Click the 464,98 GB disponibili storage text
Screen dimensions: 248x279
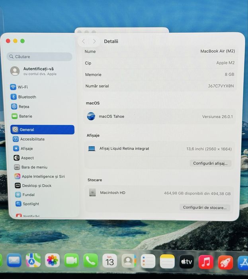click(197, 193)
